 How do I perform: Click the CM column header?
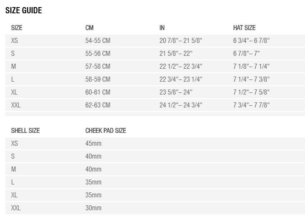click(x=90, y=28)
